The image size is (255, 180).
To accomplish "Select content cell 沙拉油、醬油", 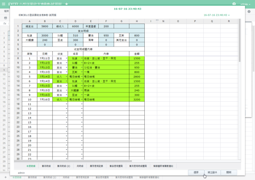I will click(x=106, y=67).
